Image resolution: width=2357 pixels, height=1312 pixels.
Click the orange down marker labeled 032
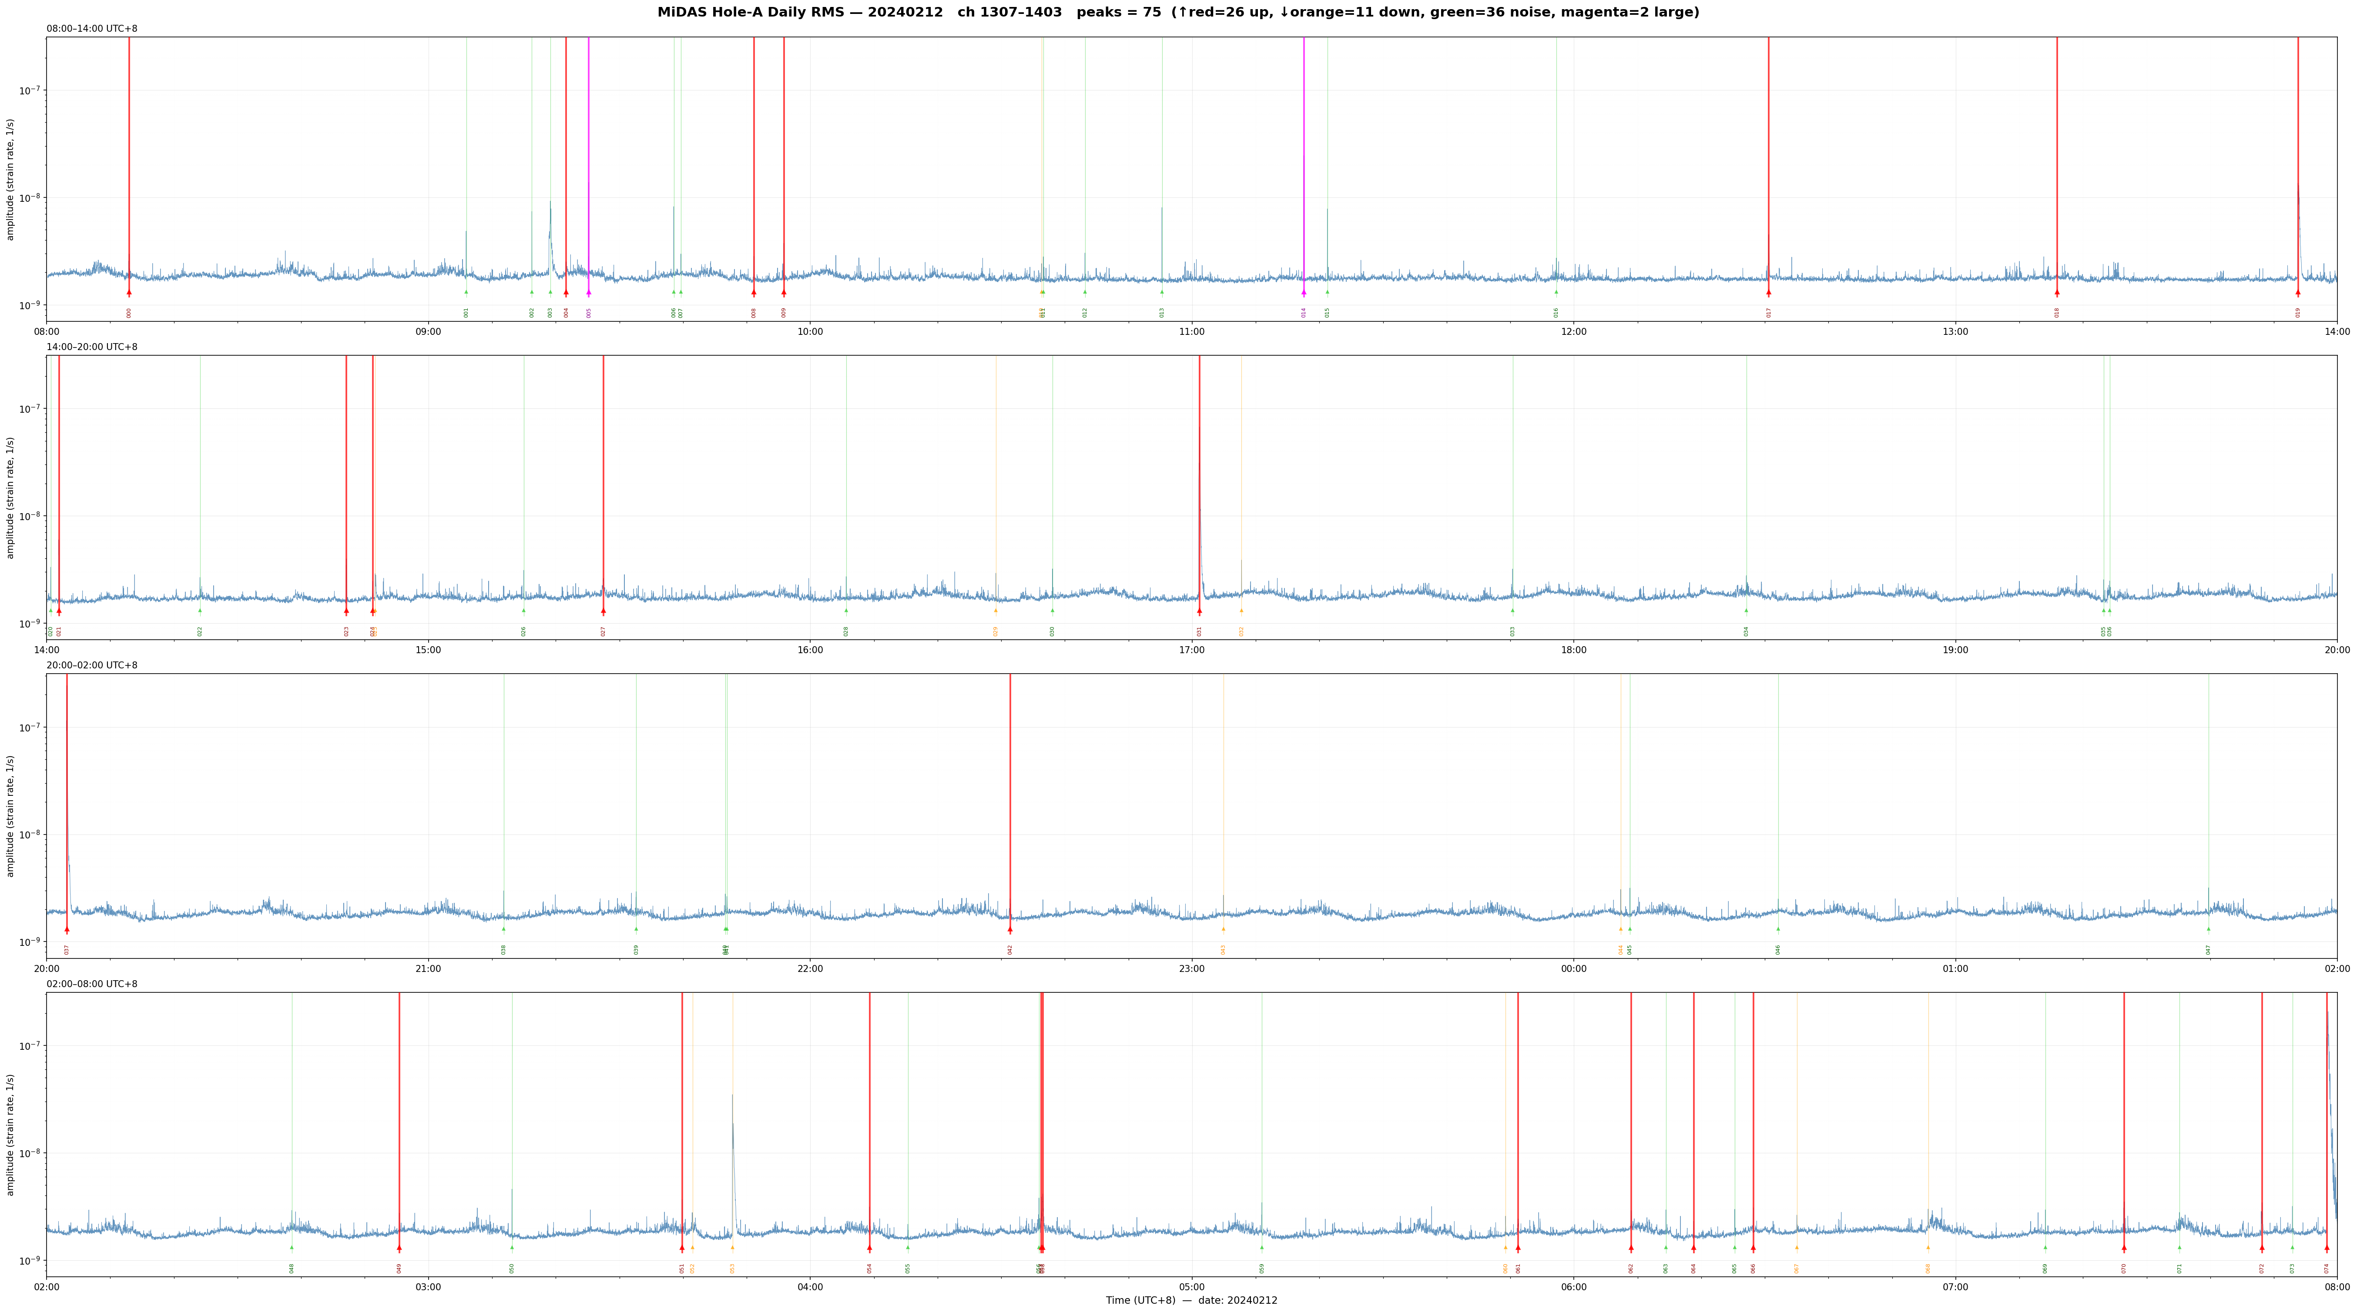1242,611
